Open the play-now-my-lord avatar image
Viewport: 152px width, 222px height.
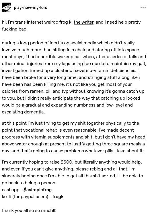point(7,7)
